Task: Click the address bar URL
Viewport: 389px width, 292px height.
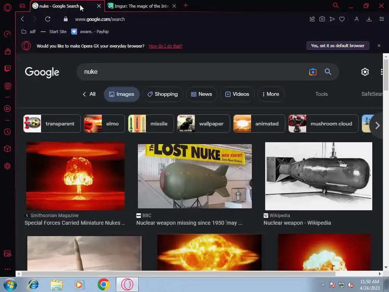Action: point(100,19)
